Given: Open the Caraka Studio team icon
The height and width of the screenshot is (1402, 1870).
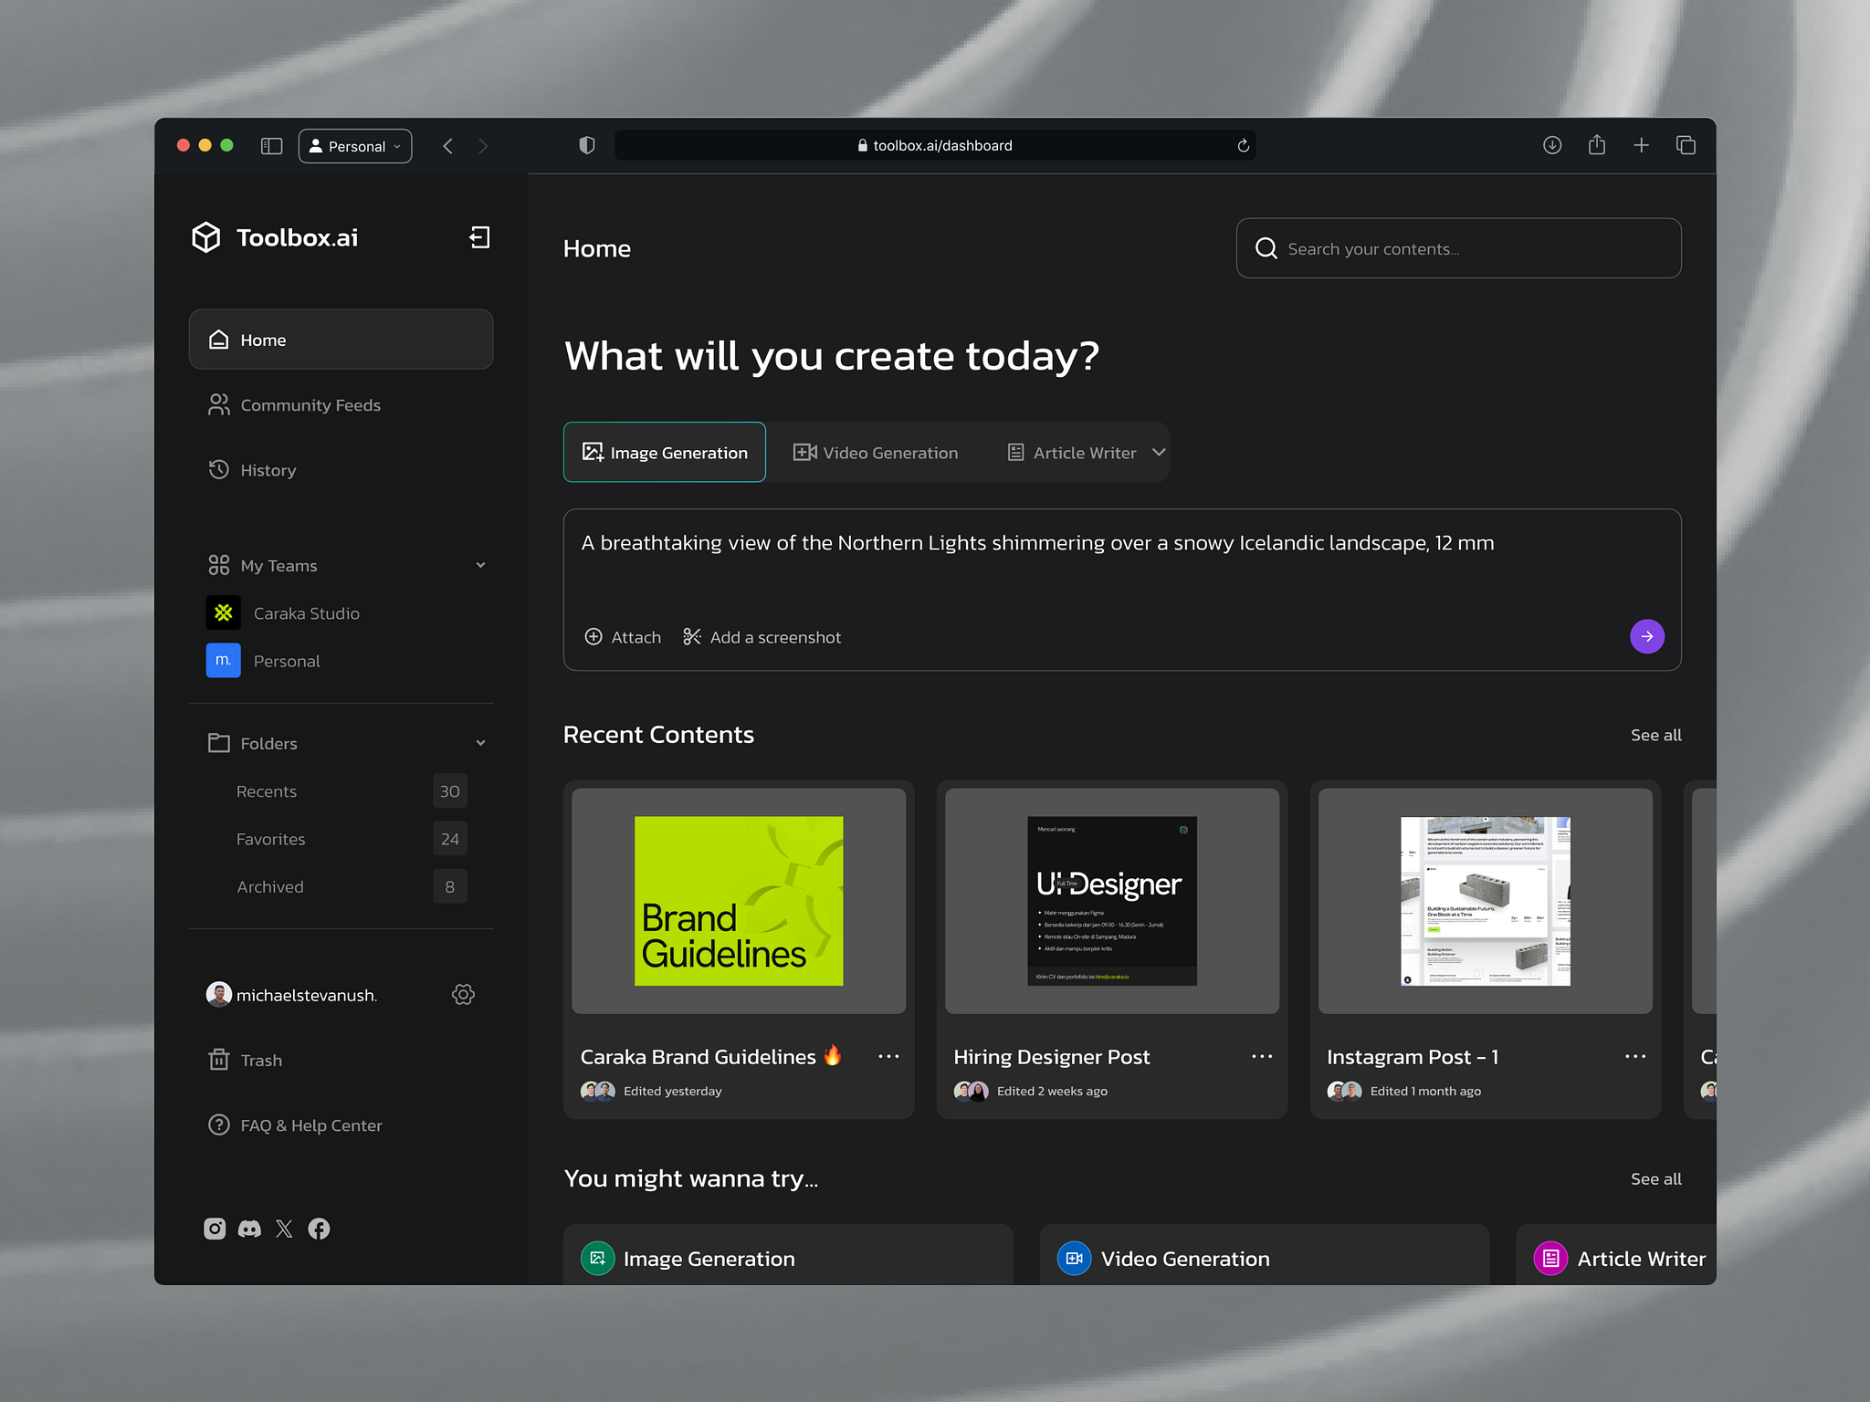Looking at the screenshot, I should pos(223,612).
